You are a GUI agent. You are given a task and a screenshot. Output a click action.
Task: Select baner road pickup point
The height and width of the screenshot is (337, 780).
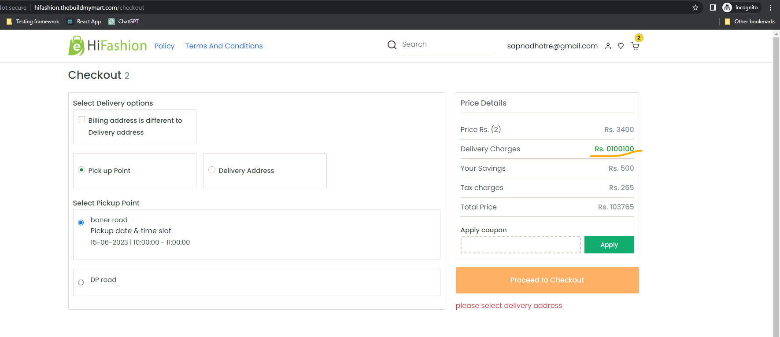[81, 223]
